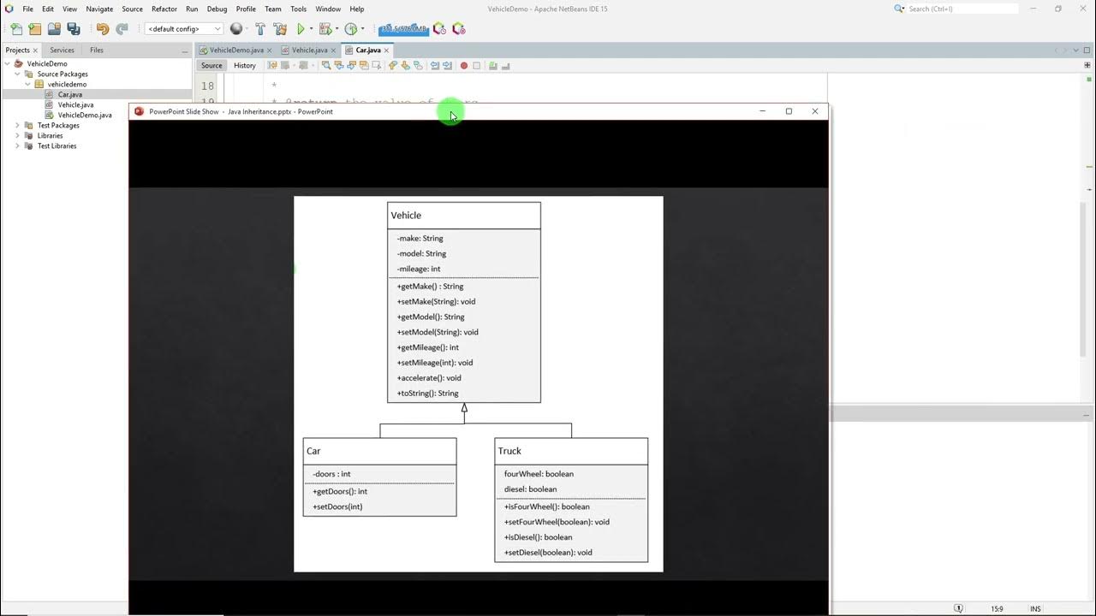This screenshot has height=616, width=1096.
Task: Click the Profile Project icon
Action: pyautogui.click(x=351, y=28)
